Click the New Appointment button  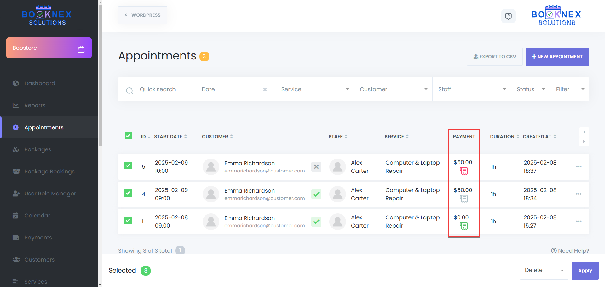(x=557, y=56)
